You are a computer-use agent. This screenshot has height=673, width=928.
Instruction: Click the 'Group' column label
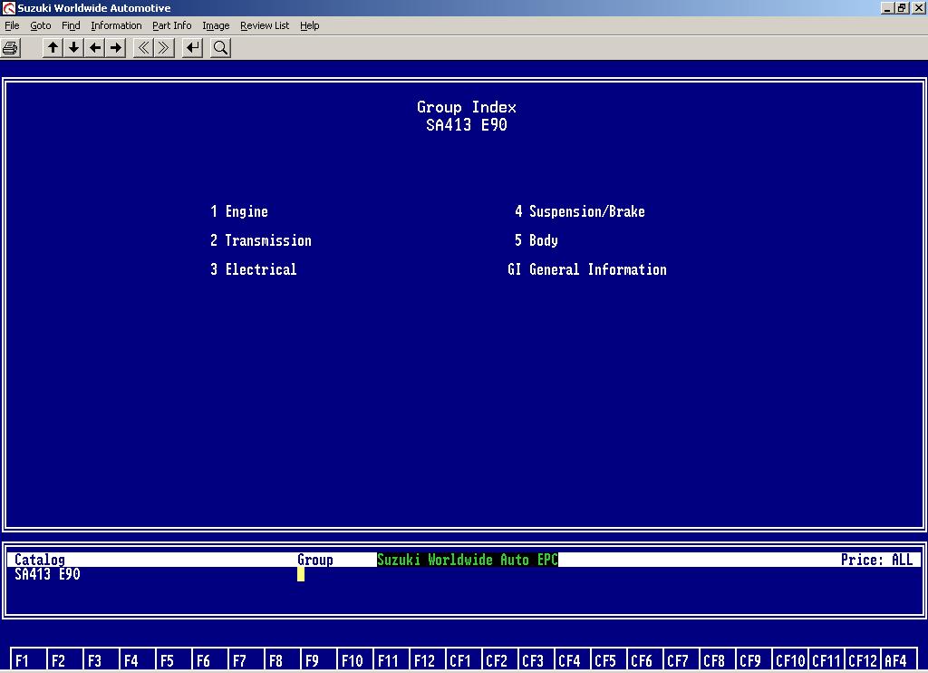pos(314,560)
